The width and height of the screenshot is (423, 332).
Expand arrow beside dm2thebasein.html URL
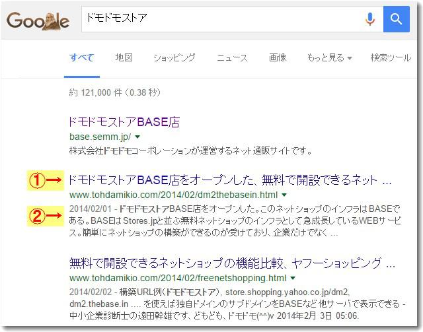click(284, 195)
